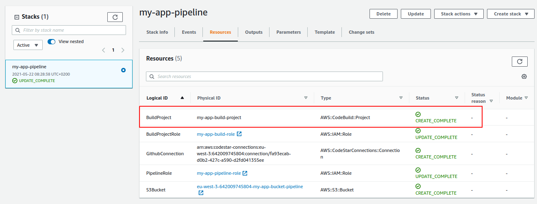Click the Delete stack button
This screenshot has width=537, height=204.
coord(383,14)
